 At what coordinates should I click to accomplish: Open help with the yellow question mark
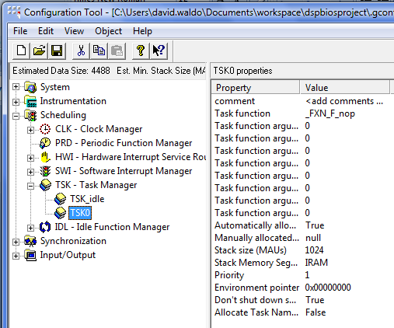[141, 51]
